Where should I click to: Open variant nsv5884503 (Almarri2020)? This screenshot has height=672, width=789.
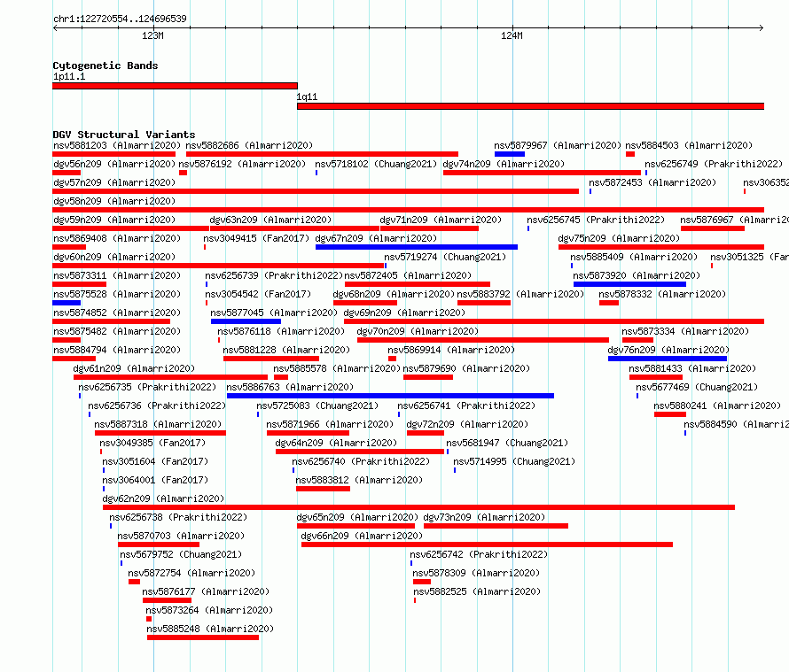tap(630, 154)
